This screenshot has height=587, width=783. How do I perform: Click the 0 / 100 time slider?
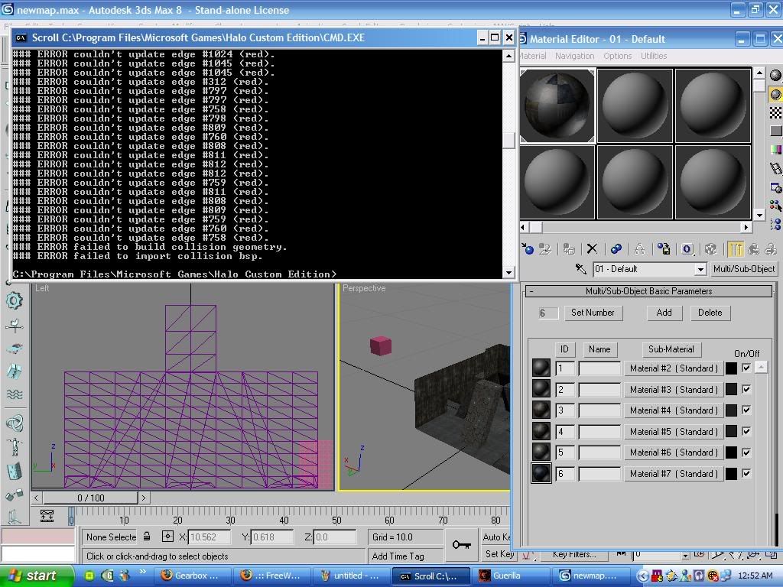[x=90, y=498]
